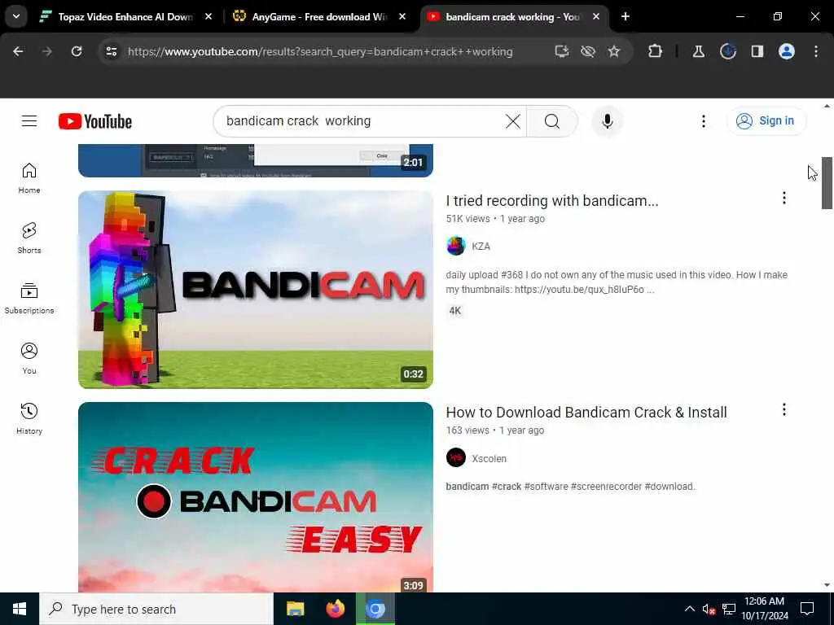Start voice search with microphone icon

pos(607,121)
